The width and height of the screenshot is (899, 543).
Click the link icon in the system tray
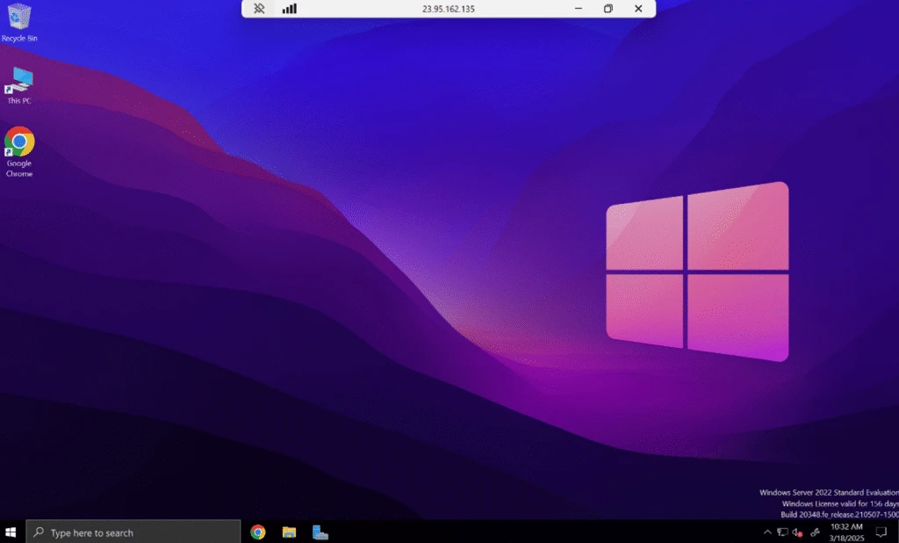point(815,532)
